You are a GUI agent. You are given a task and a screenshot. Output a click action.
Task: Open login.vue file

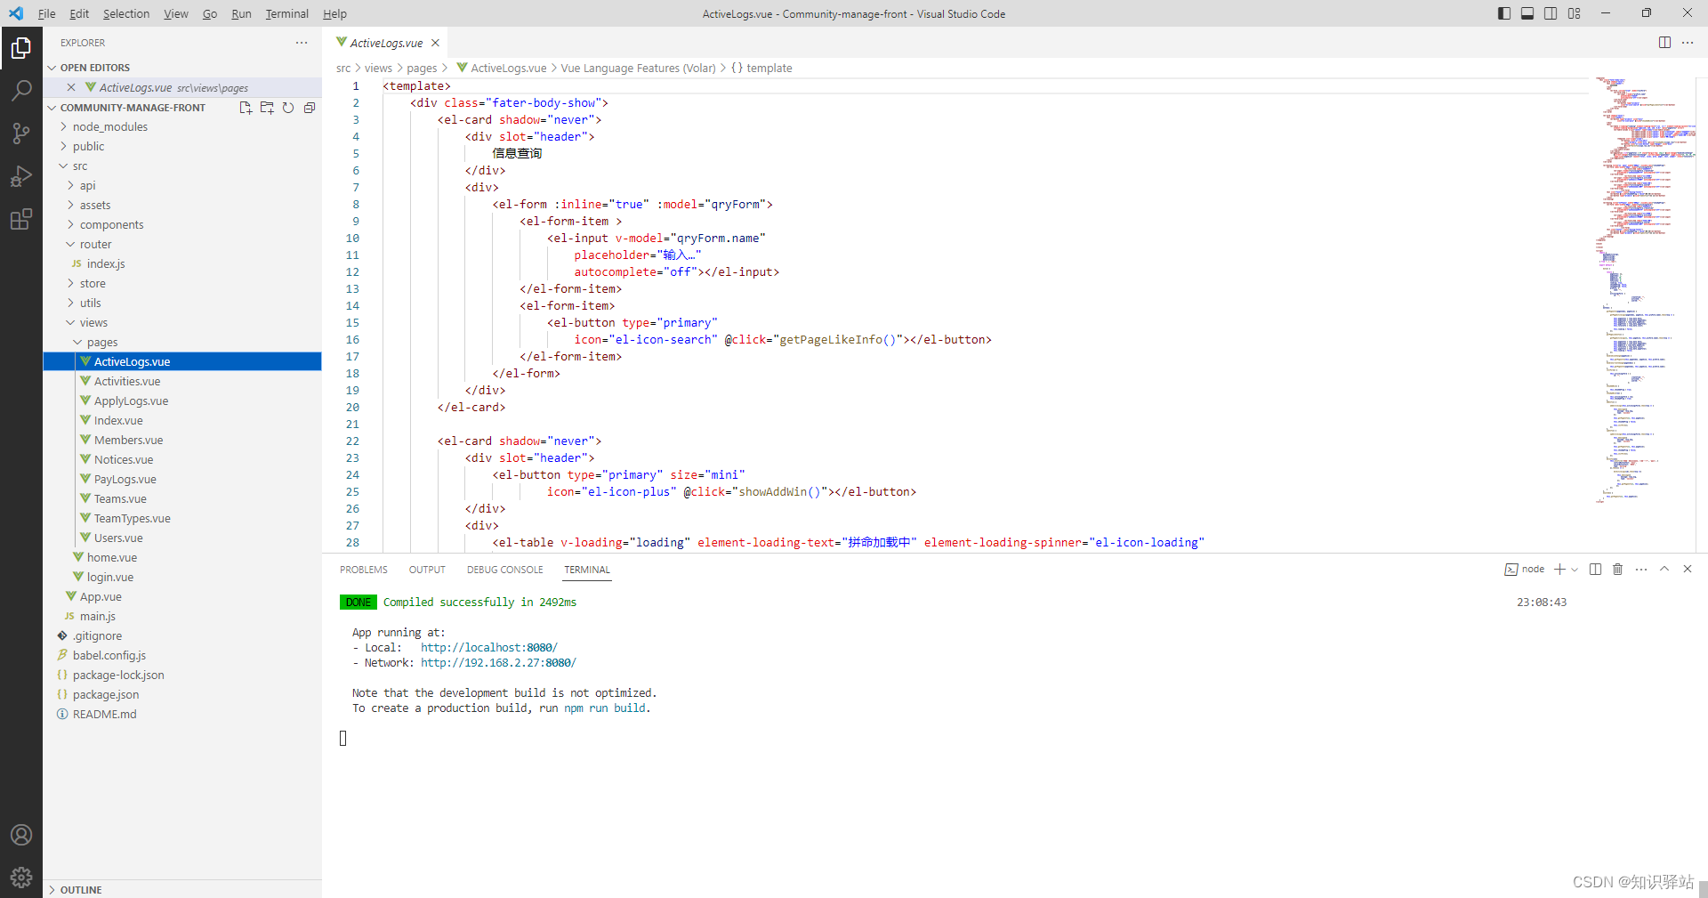coord(182,578)
